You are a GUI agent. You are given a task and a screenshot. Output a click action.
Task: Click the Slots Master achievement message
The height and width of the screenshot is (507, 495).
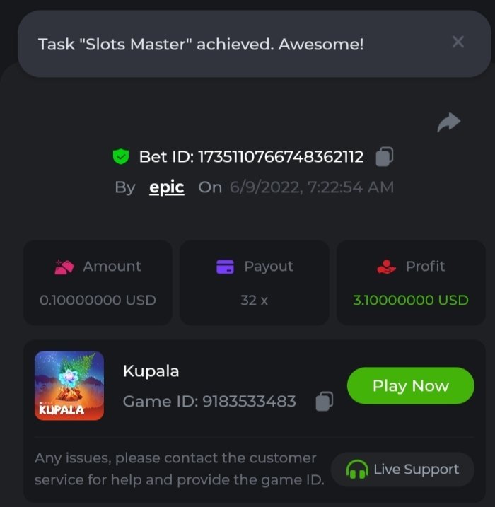[201, 45]
